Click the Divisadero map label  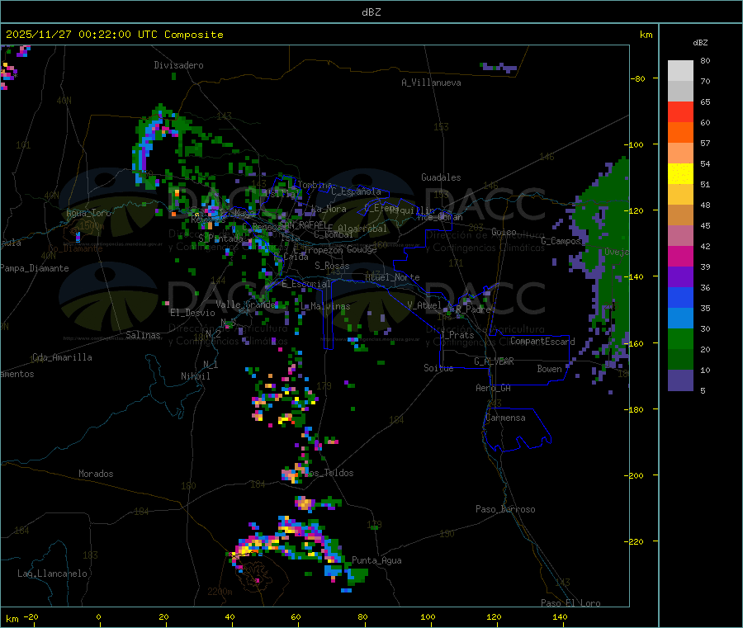[178, 65]
